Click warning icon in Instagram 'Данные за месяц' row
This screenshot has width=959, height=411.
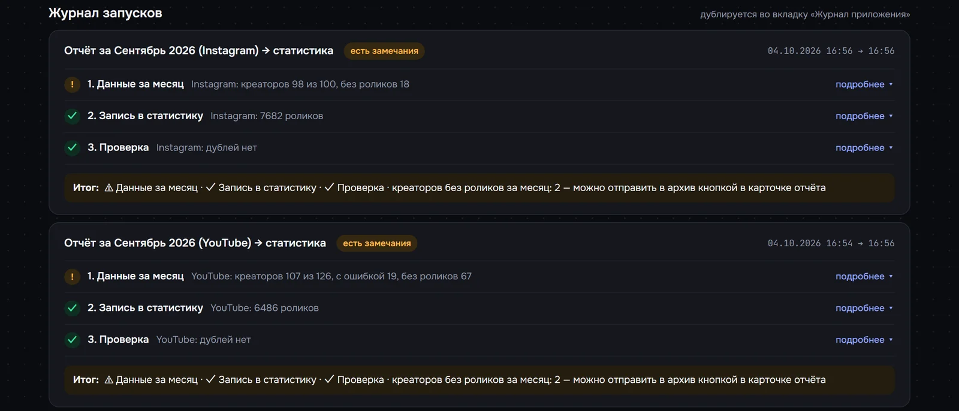[72, 84]
